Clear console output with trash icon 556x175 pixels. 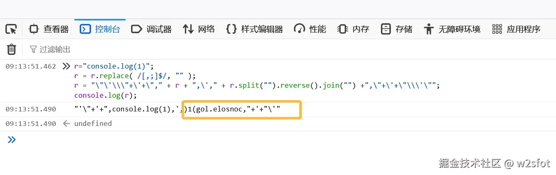pos(11,49)
